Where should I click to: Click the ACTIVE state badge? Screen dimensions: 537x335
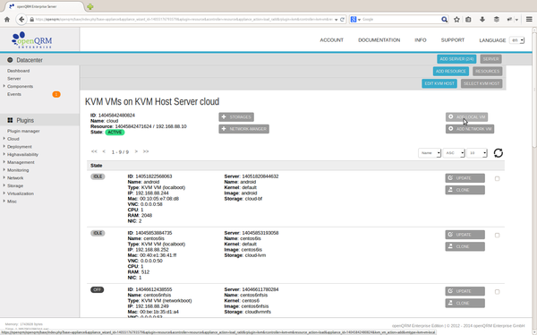click(115, 133)
